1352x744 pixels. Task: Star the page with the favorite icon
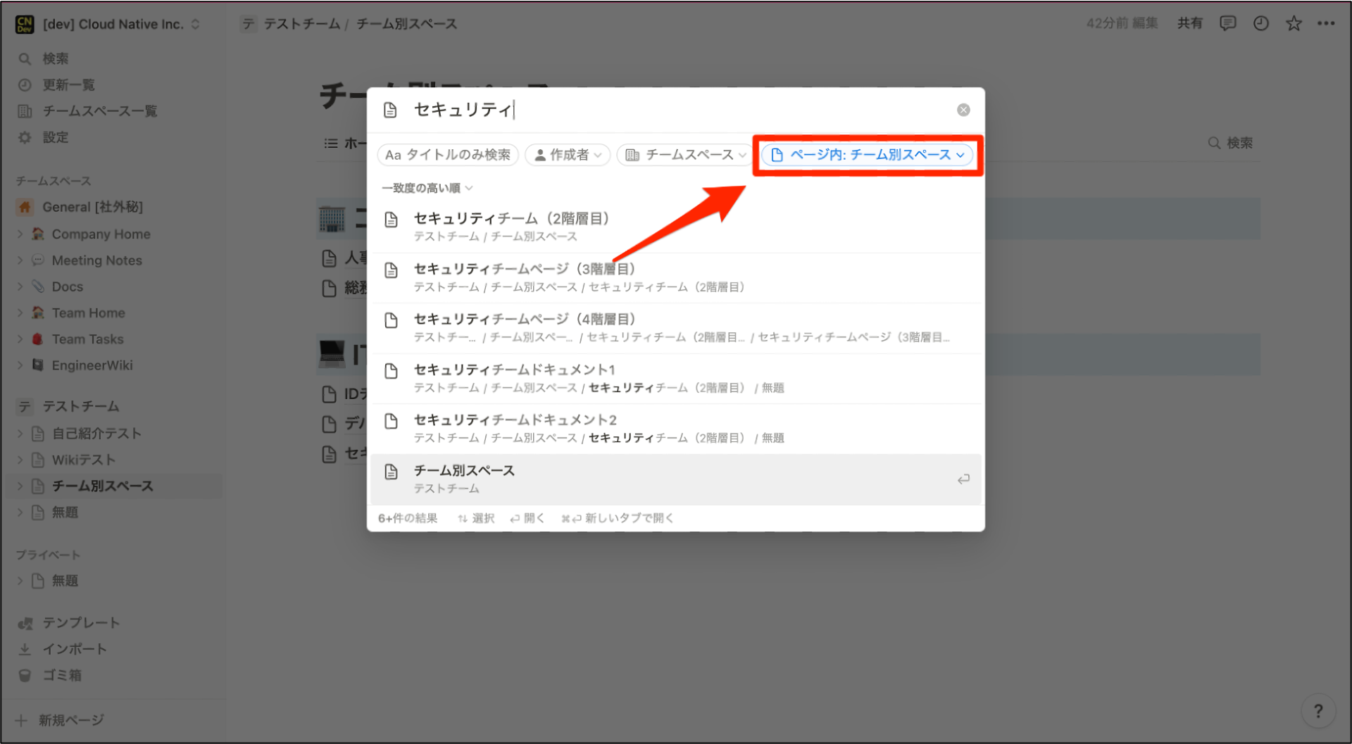point(1294,23)
